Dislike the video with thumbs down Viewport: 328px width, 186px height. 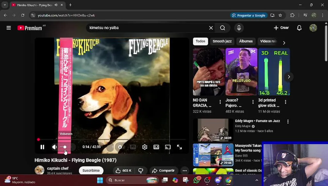click(x=141, y=171)
